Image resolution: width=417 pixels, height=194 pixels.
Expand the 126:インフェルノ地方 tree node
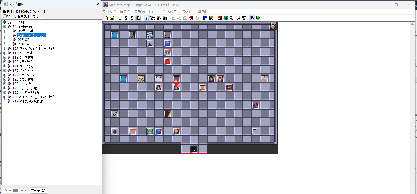pos(4,88)
